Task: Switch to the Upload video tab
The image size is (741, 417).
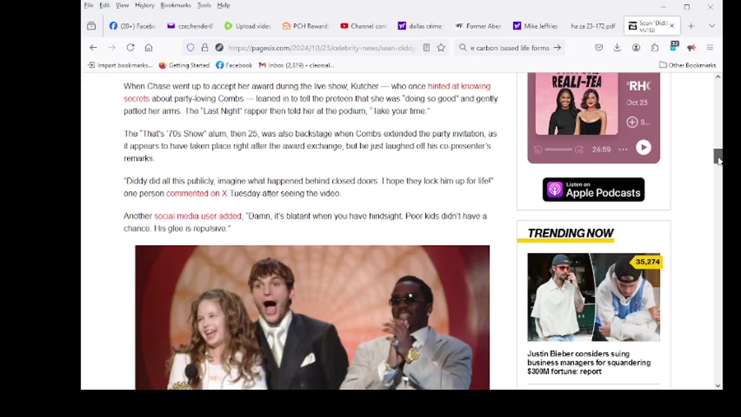Action: pyautogui.click(x=247, y=26)
